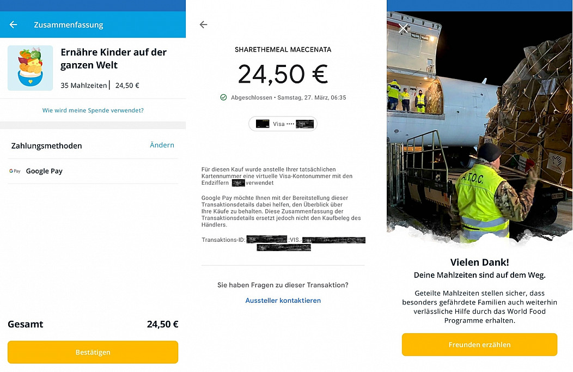Click the Aussteller kontaktieren link
Viewport: 573px width, 372px height.
[x=283, y=300]
